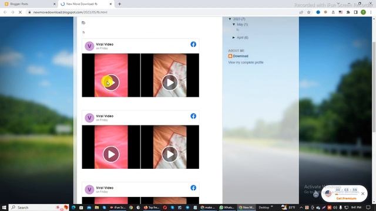Close the iFun recorder timer widget
Viewport: 376px width, 211px height.
(362, 194)
